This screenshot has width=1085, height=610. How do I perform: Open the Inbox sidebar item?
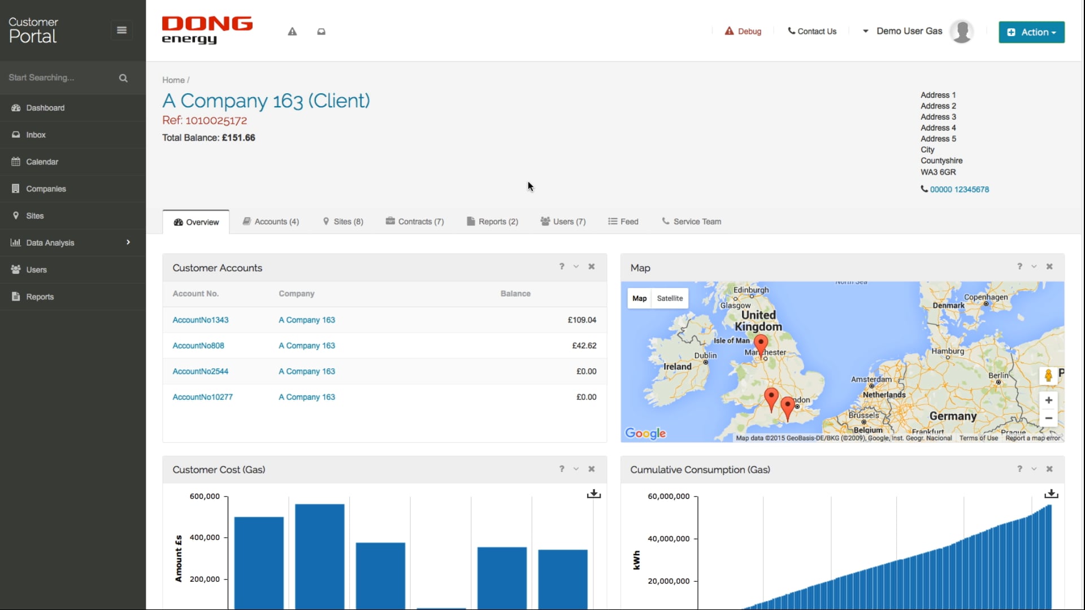pyautogui.click(x=35, y=134)
